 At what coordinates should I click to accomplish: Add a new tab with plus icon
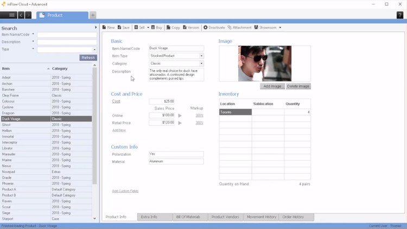[93, 15]
